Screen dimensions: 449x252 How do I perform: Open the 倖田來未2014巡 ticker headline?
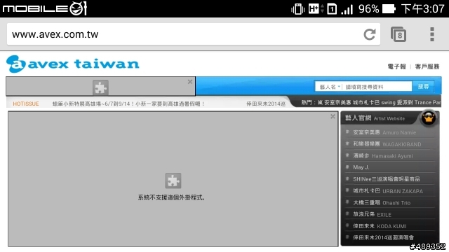(266, 104)
